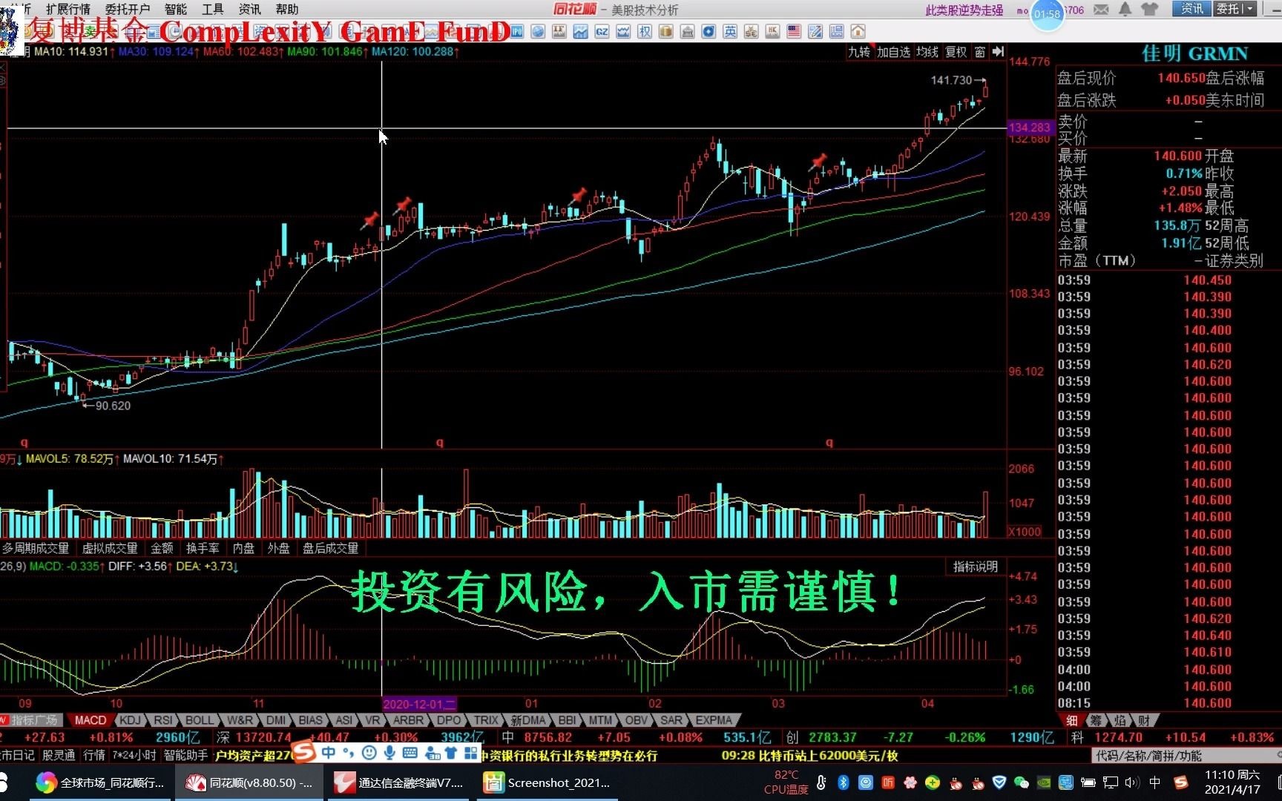Screen dimensions: 1282x801
Task: Click the arrow-to-bar panel collapse icon
Action: coord(998,51)
